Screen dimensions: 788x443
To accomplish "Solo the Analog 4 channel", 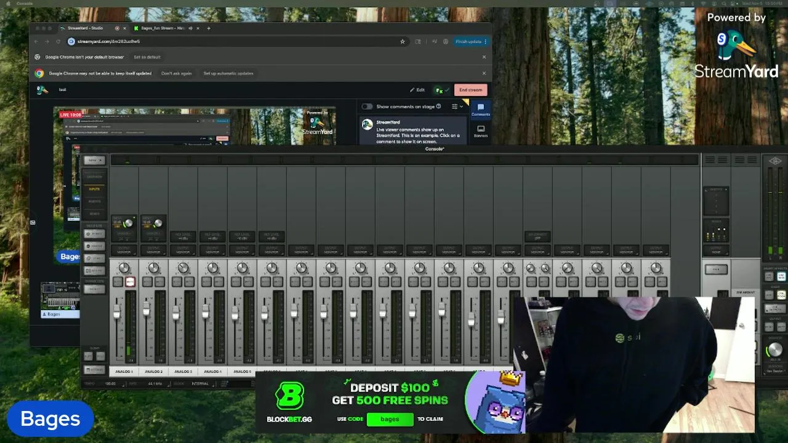I will pyautogui.click(x=206, y=281).
